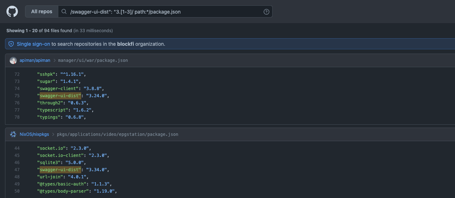The width and height of the screenshot is (455, 198).
Task: Click the shield icon in the SSO banner
Action: pos(11,44)
